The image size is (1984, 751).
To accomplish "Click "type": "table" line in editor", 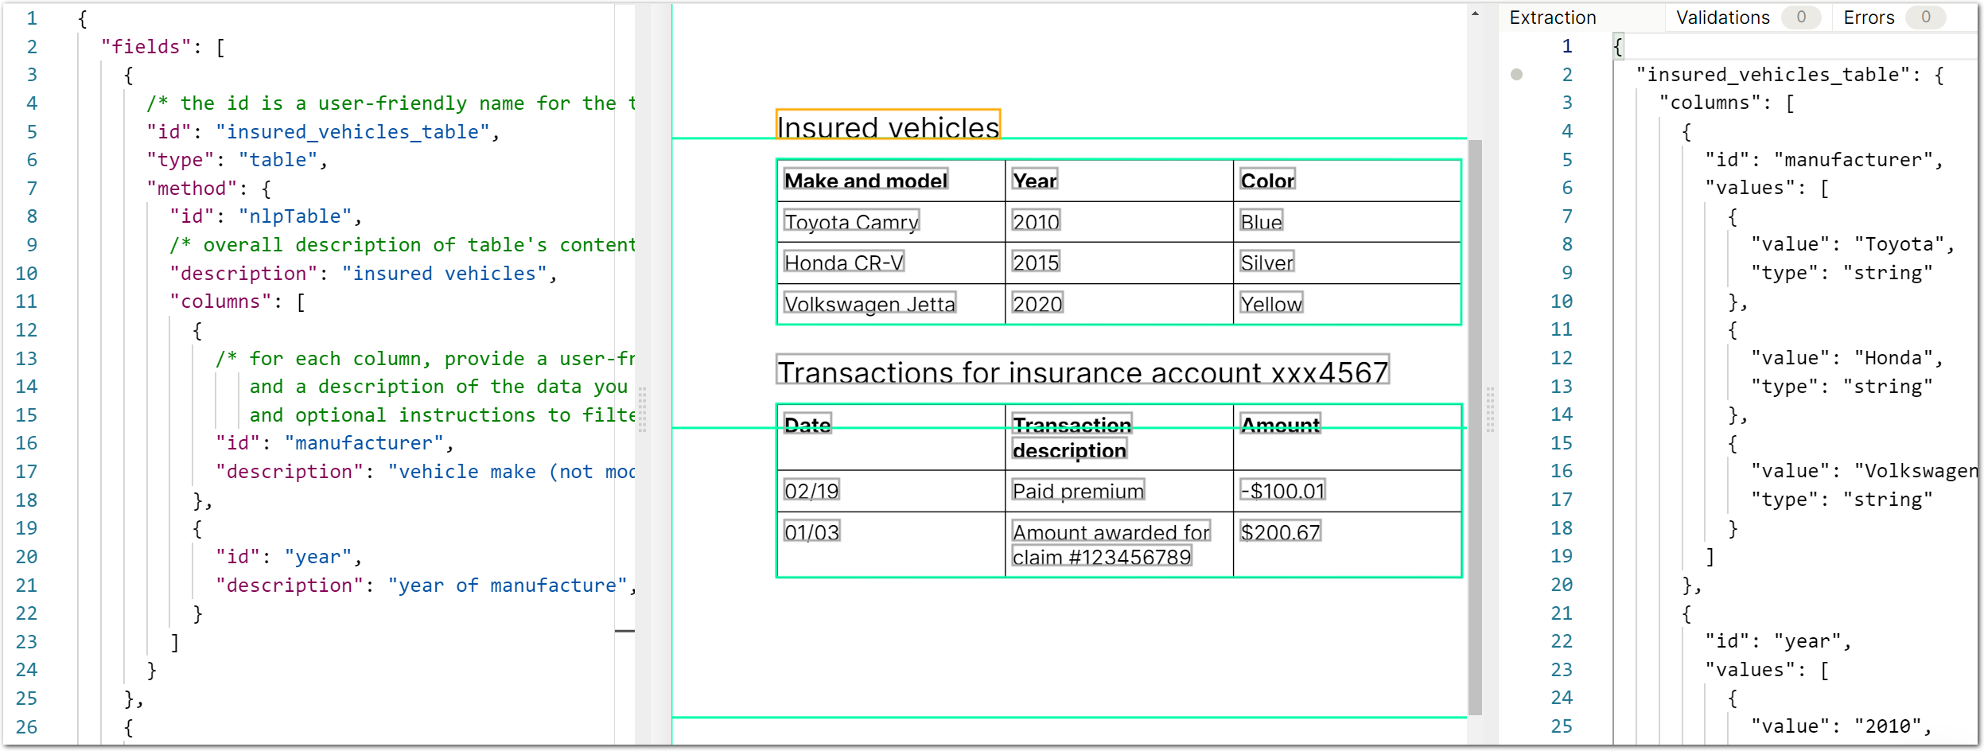I will [237, 160].
